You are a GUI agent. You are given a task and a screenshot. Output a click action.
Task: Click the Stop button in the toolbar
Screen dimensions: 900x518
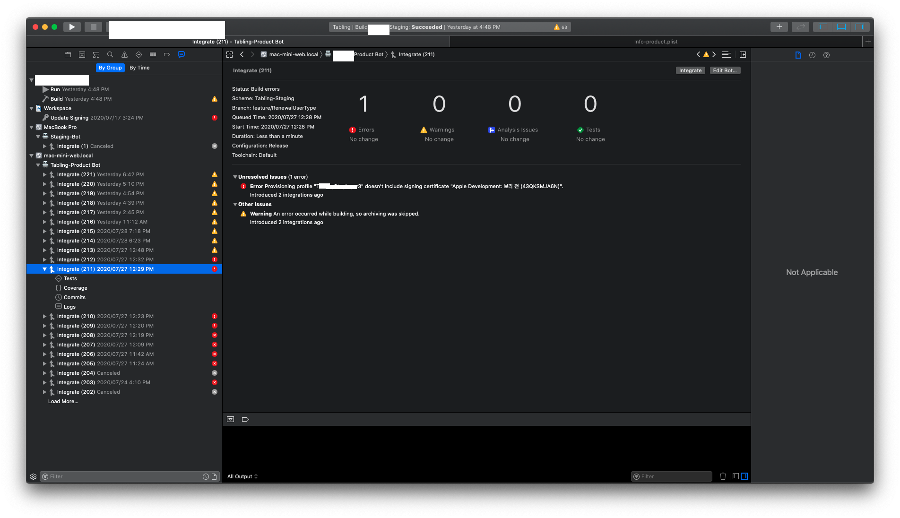pyautogui.click(x=93, y=27)
